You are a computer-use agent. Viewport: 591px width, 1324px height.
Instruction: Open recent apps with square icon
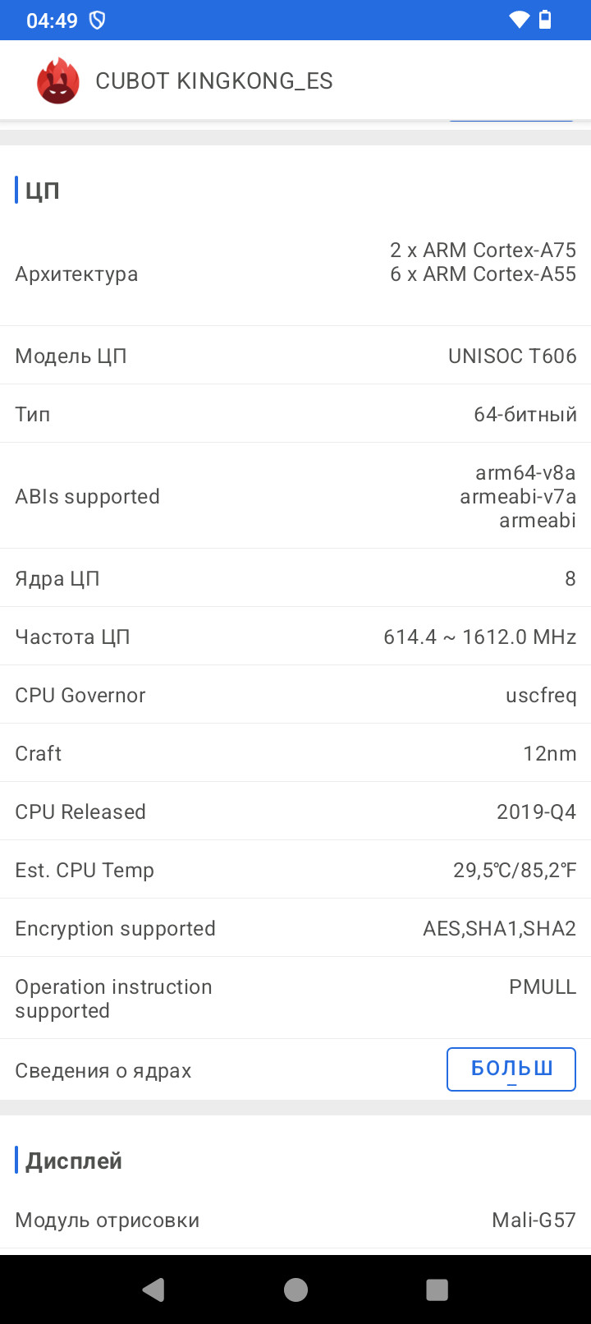pos(437,1290)
